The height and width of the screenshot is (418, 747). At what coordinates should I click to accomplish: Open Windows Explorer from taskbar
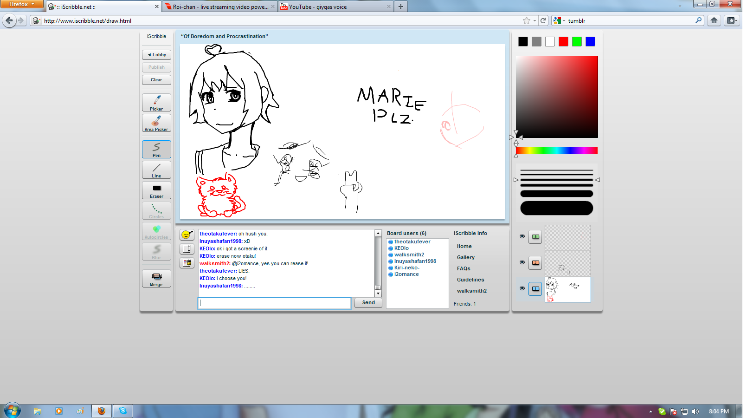tap(38, 411)
